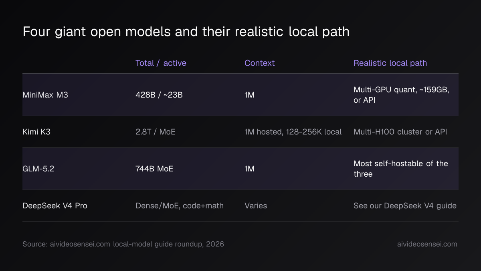Select the 'Realistic local path' column header
481x271 pixels.
tap(390, 63)
